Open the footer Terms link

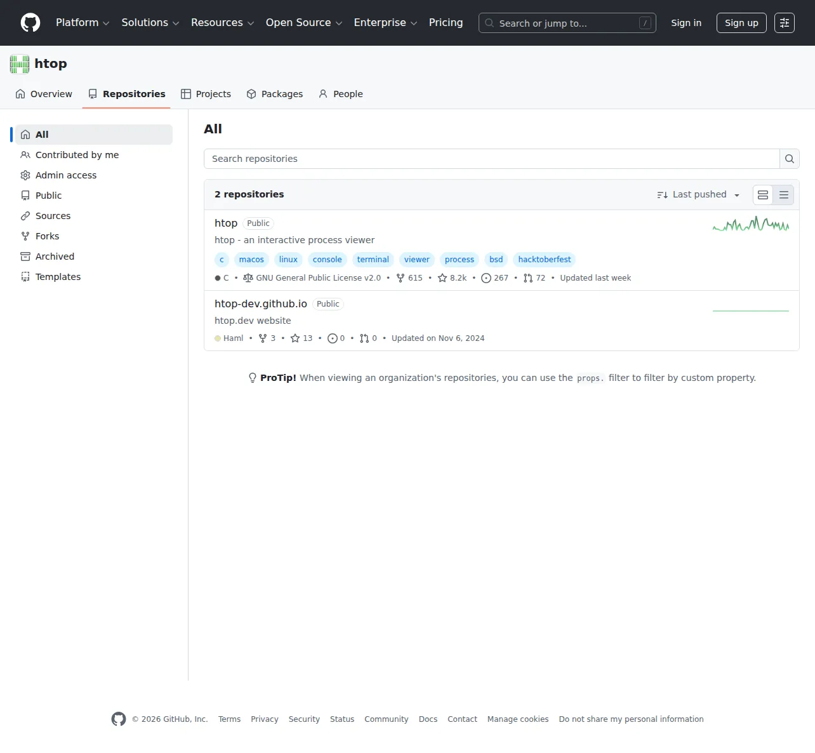(x=229, y=719)
